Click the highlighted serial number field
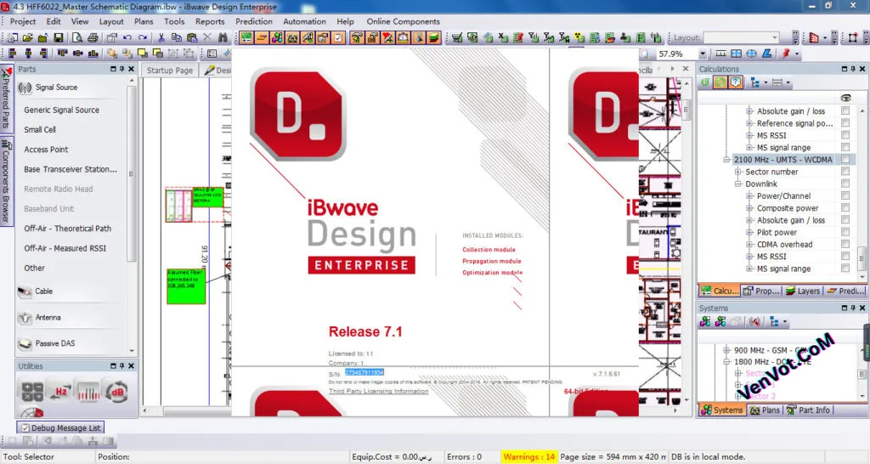870x464 pixels. click(364, 372)
